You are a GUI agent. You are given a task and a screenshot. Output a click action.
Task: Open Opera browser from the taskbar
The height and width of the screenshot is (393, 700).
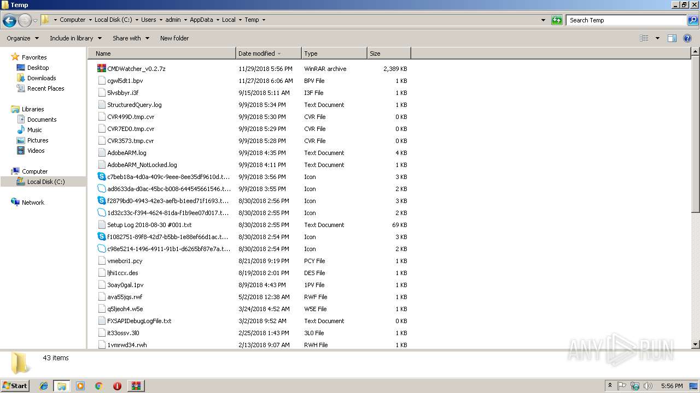(117, 386)
